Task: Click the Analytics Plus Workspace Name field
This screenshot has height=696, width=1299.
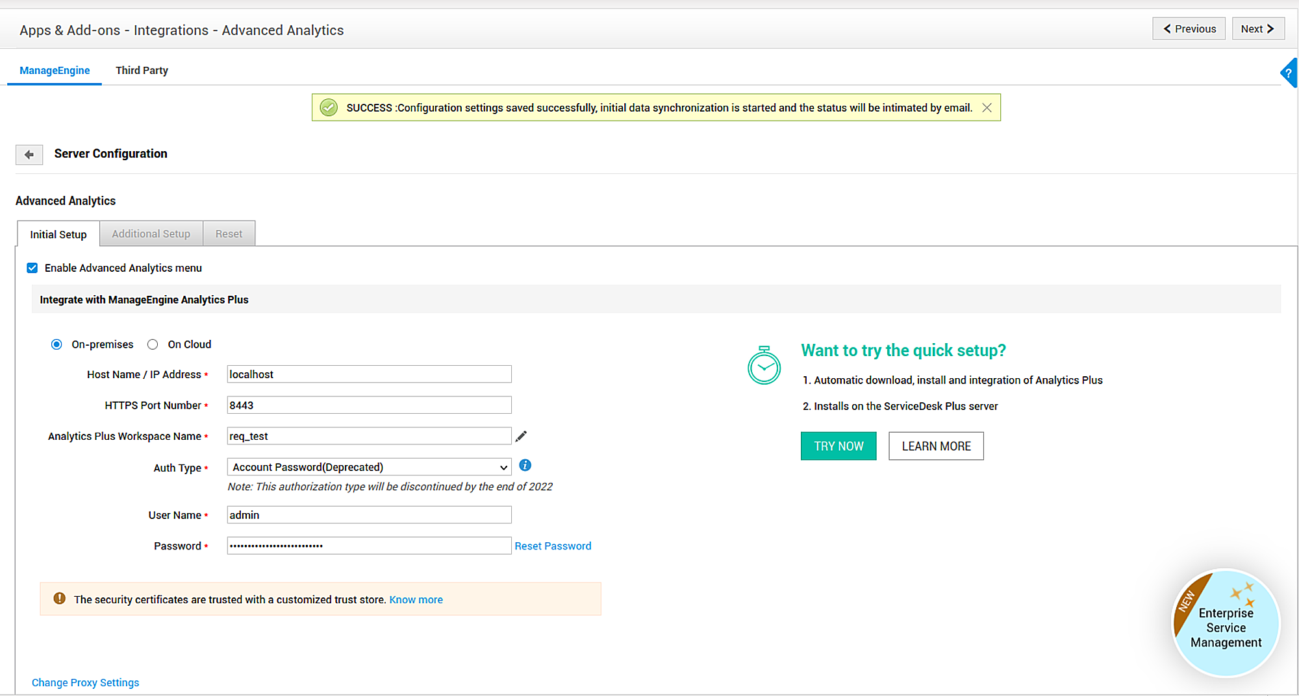Action: pyautogui.click(x=369, y=436)
